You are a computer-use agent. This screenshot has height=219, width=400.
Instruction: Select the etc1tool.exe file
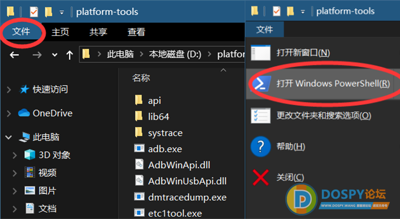coord(175,213)
